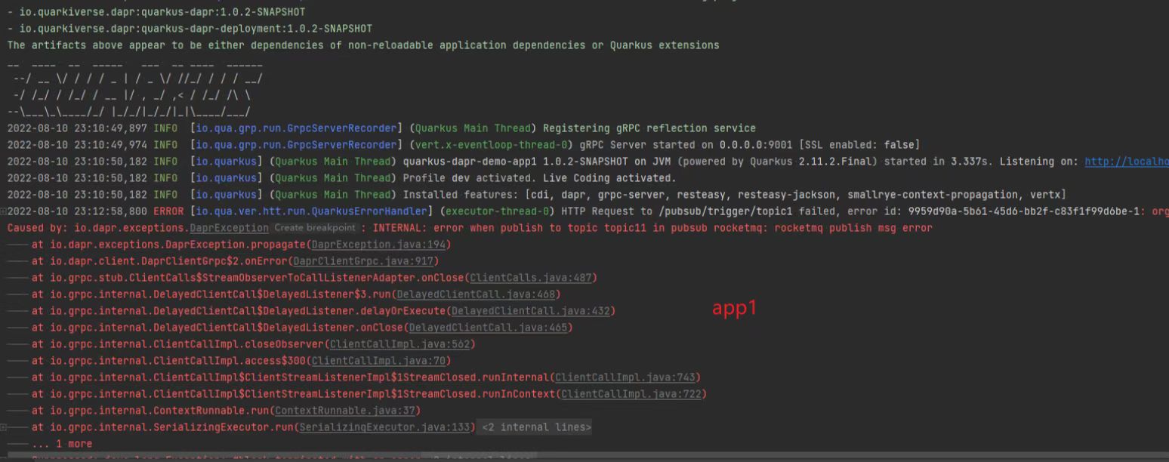1169x462 pixels.
Task: Open the SerializingExecutor.java:133 link
Action: 384,427
